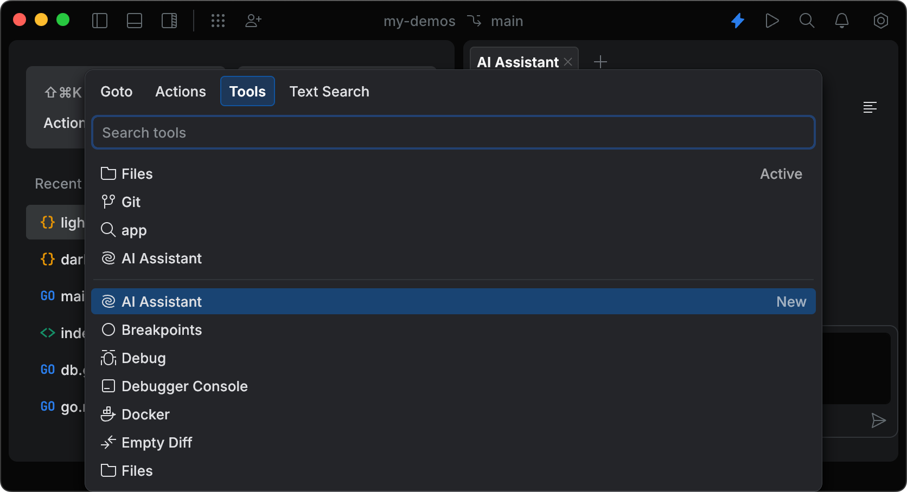Viewport: 907px width, 492px height.
Task: Toggle the left panel visibility
Action: click(x=100, y=21)
